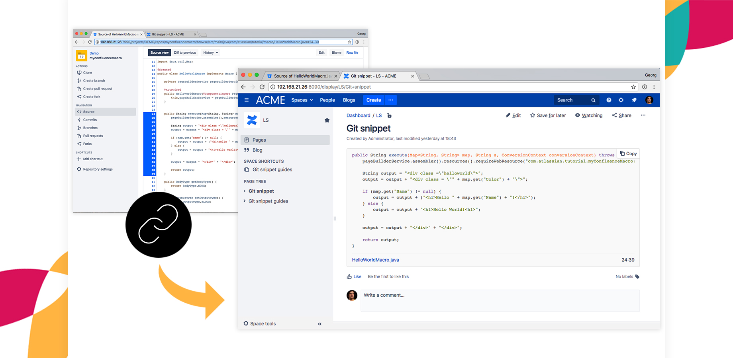The height and width of the screenshot is (358, 733).
Task: Open the History dropdown in Bitbucket
Action: tap(211, 53)
